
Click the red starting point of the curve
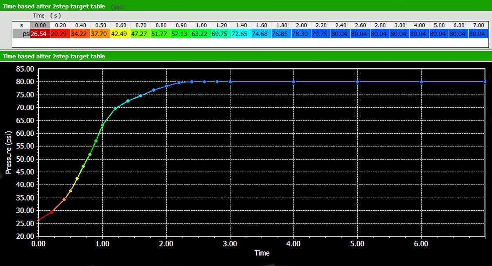point(39,220)
